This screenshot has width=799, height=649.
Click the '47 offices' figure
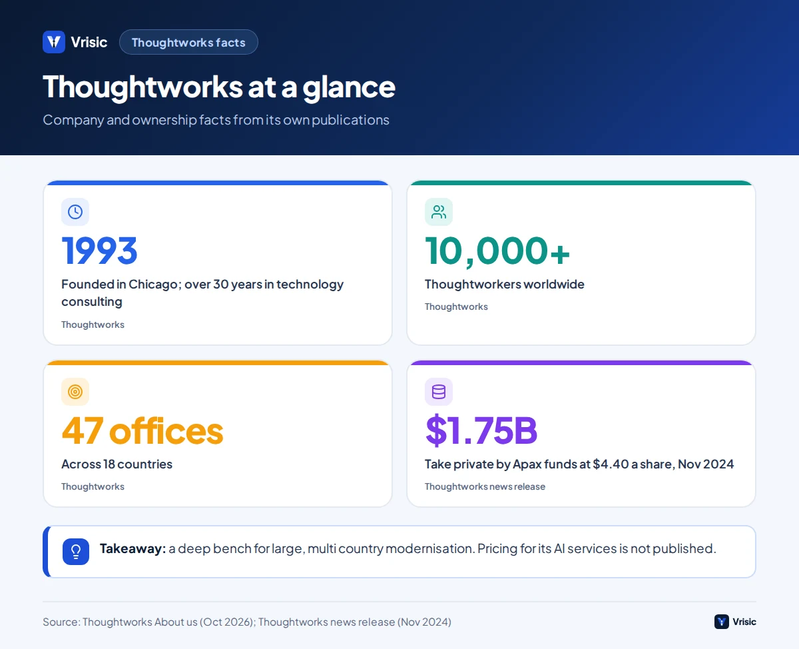click(x=142, y=430)
